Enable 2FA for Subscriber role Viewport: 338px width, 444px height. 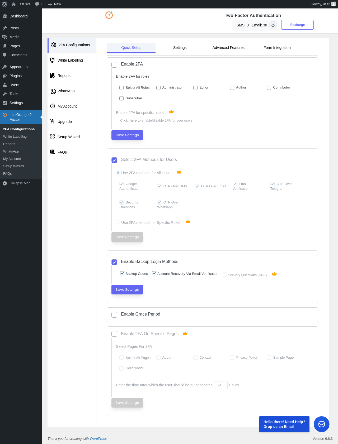[121, 98]
